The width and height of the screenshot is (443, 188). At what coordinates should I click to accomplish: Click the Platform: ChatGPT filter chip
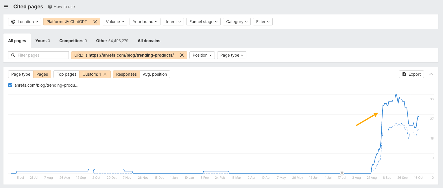[67, 22]
